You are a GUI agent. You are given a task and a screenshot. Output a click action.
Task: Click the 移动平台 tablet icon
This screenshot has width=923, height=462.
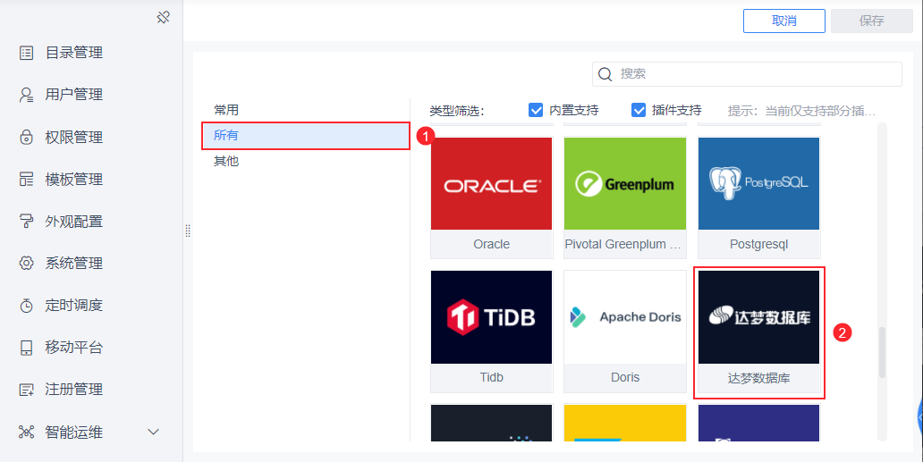pos(27,348)
